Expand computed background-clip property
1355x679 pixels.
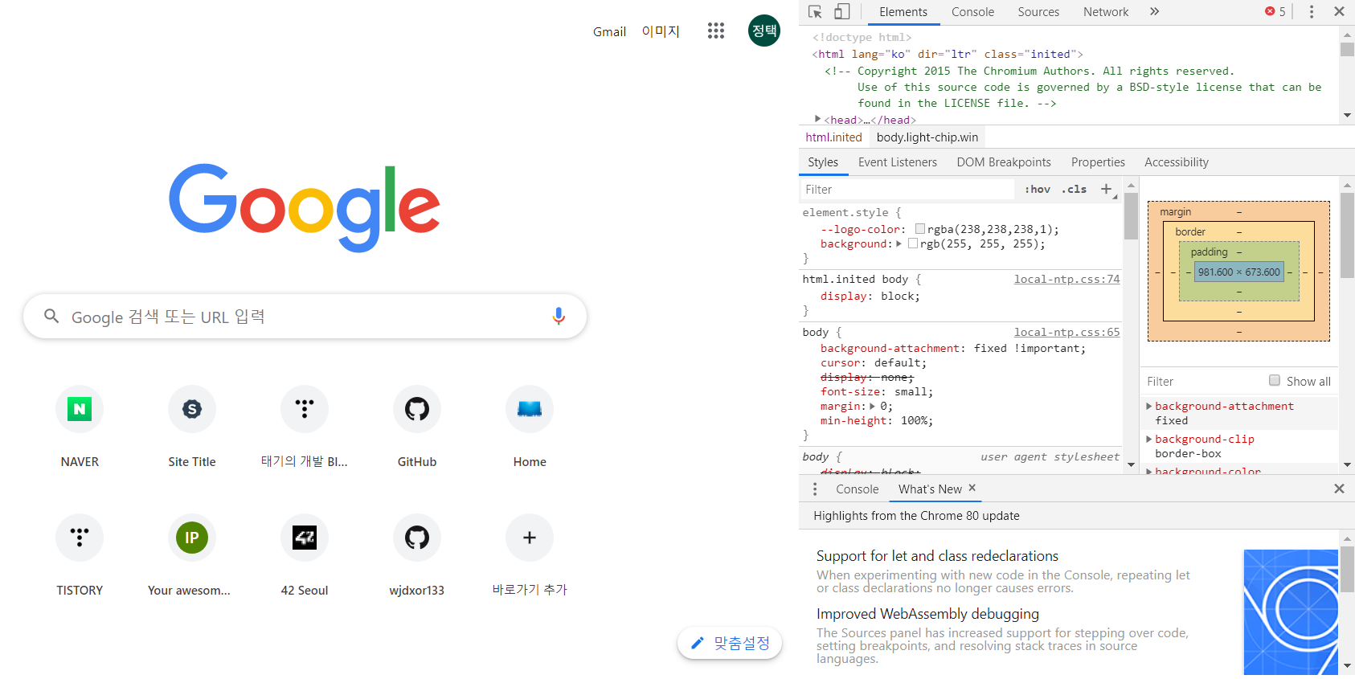pos(1149,439)
